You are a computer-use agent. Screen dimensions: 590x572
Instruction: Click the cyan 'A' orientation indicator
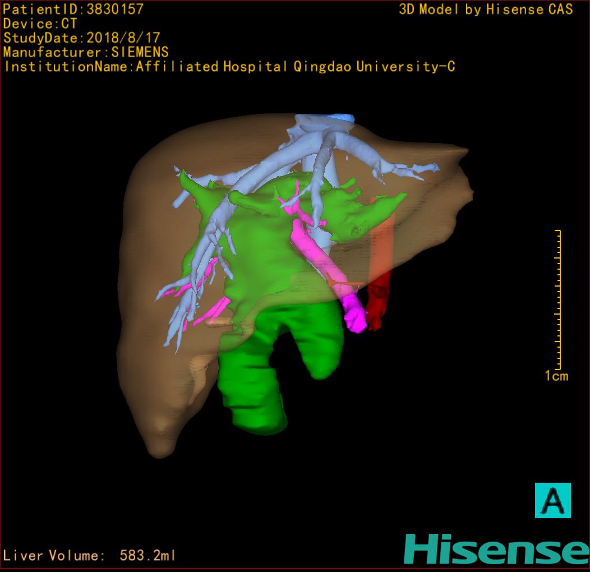(x=552, y=500)
